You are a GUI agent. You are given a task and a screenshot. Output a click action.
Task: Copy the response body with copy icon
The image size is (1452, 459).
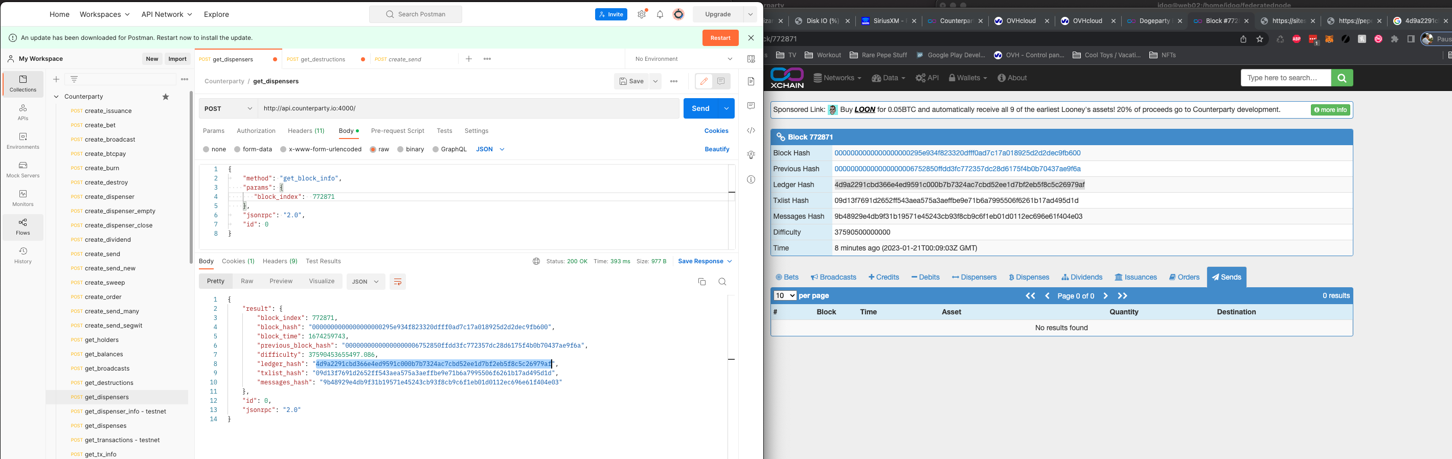pyautogui.click(x=702, y=282)
